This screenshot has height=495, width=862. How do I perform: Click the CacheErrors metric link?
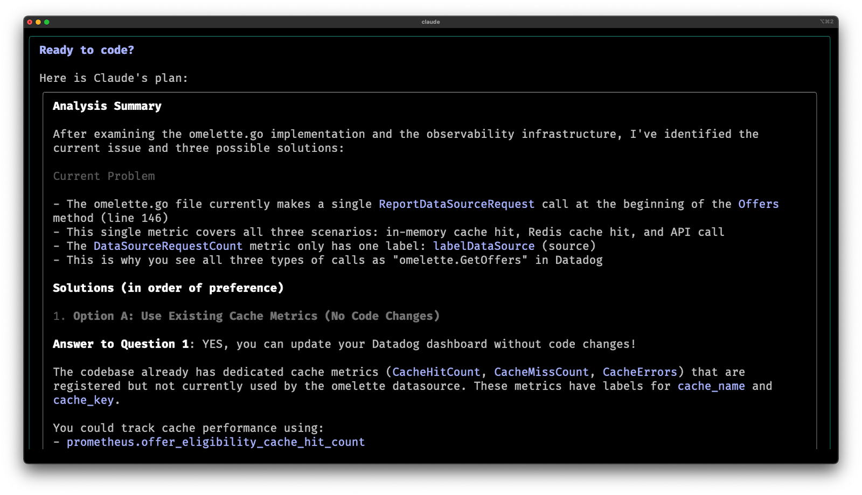(640, 372)
